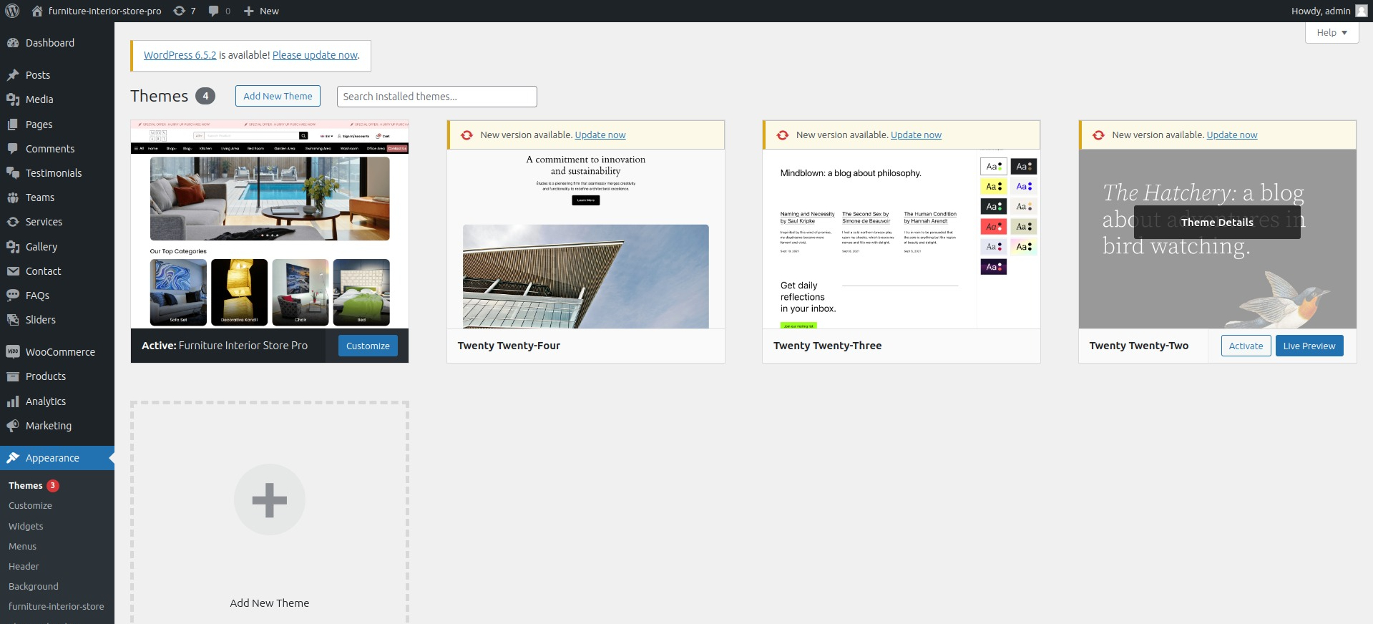Click the Testimonials icon in sidebar
The image size is (1373, 624).
coord(13,172)
